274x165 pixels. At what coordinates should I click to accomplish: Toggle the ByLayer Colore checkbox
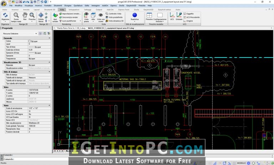[x=30, y=41]
